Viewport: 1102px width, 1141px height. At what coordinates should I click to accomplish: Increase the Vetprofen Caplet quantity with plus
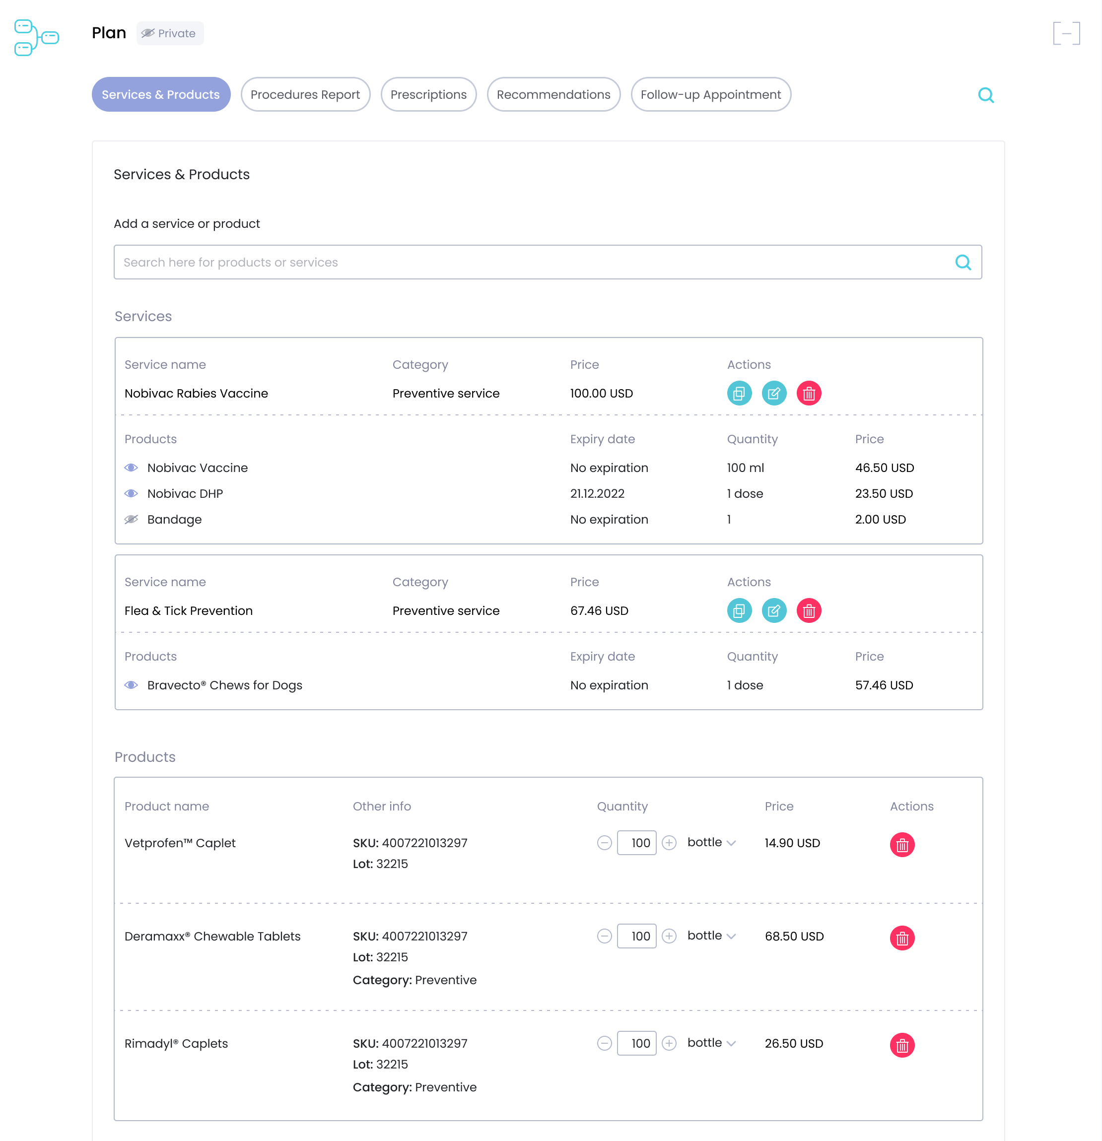pos(669,842)
